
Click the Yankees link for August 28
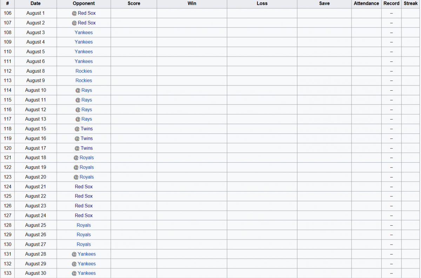87,254
